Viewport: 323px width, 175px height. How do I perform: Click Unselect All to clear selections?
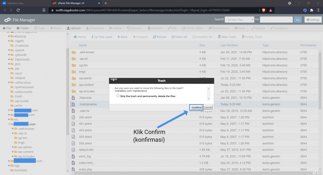[x=202, y=37]
